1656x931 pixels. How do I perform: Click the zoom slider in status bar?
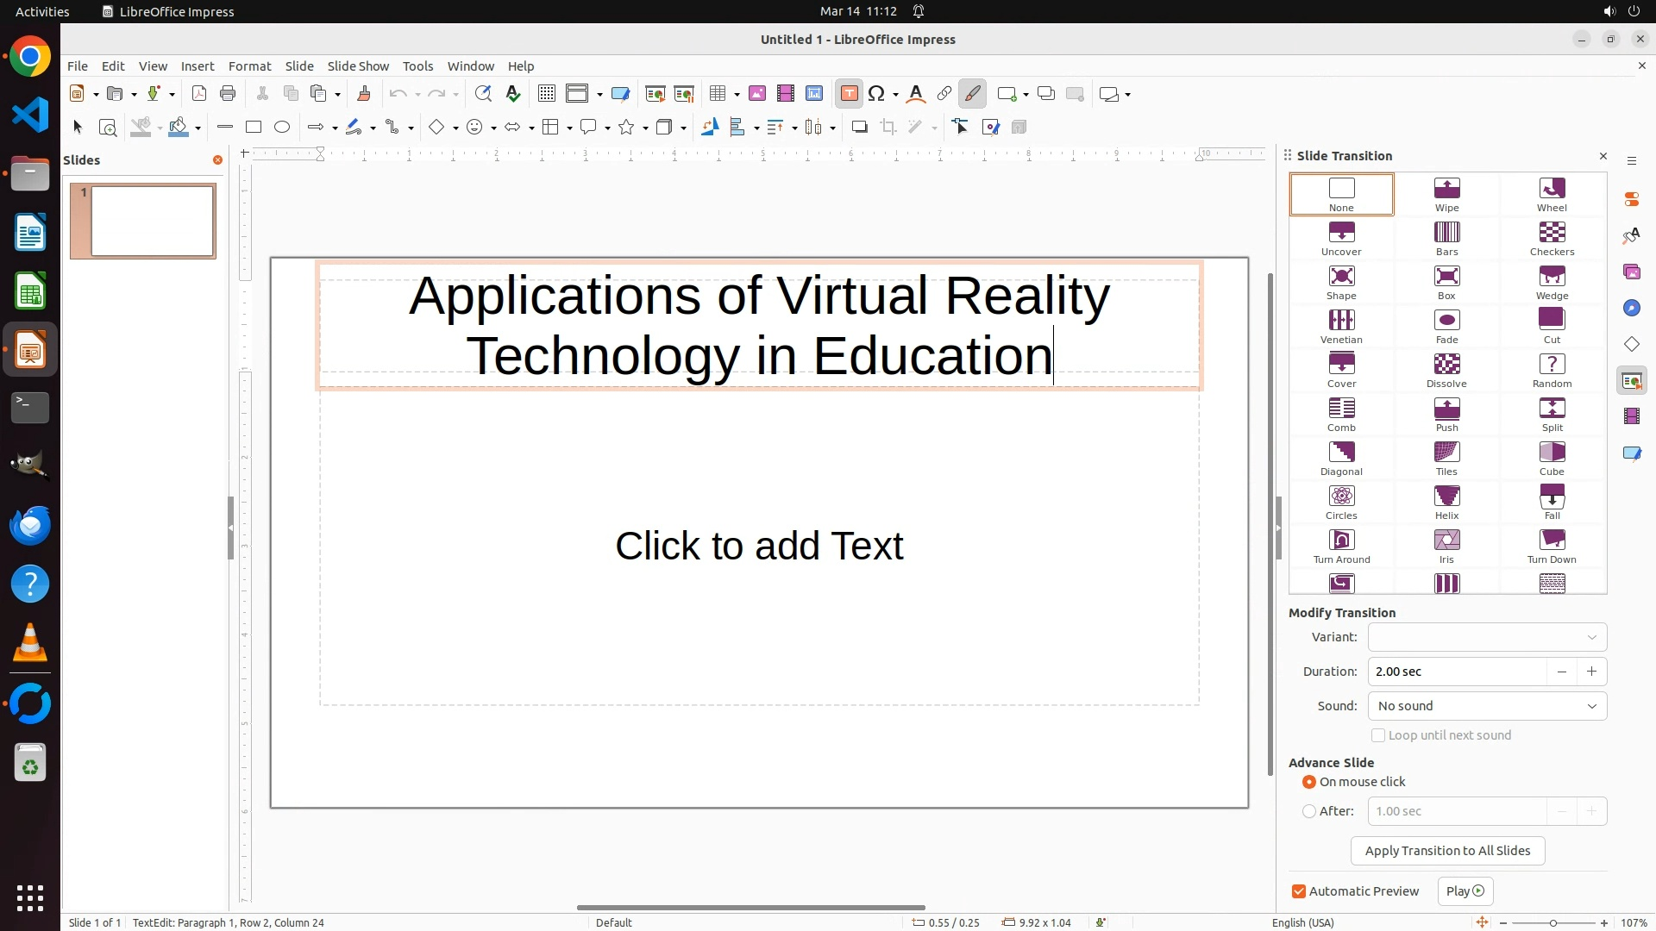1552,922
